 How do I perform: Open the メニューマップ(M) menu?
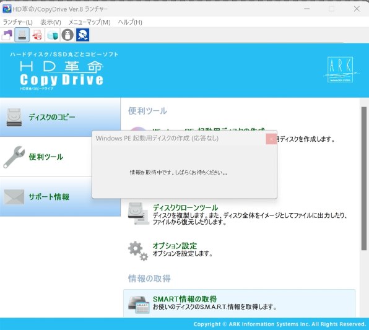point(89,22)
